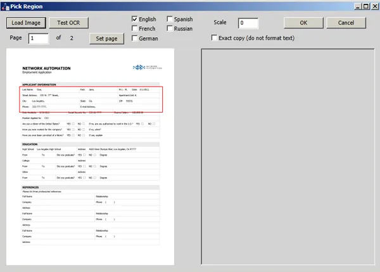Tick the Spanish language checkbox

pos(170,20)
